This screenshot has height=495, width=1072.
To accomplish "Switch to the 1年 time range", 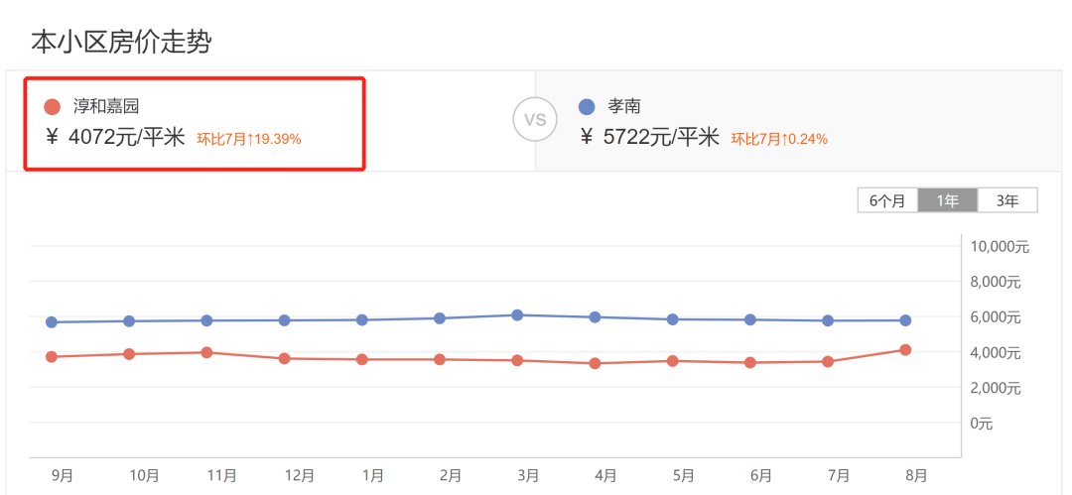I will pos(947,200).
